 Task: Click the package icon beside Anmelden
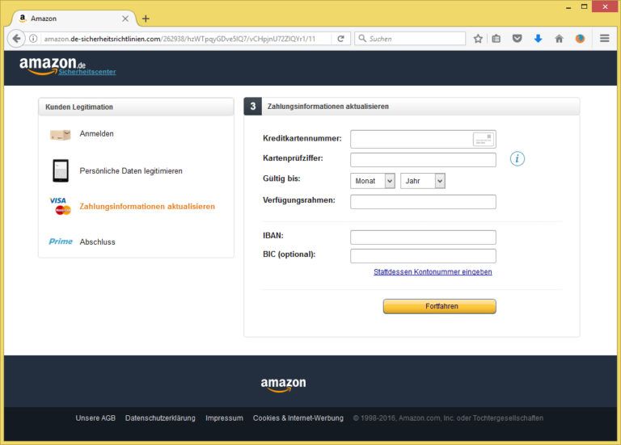coord(60,135)
